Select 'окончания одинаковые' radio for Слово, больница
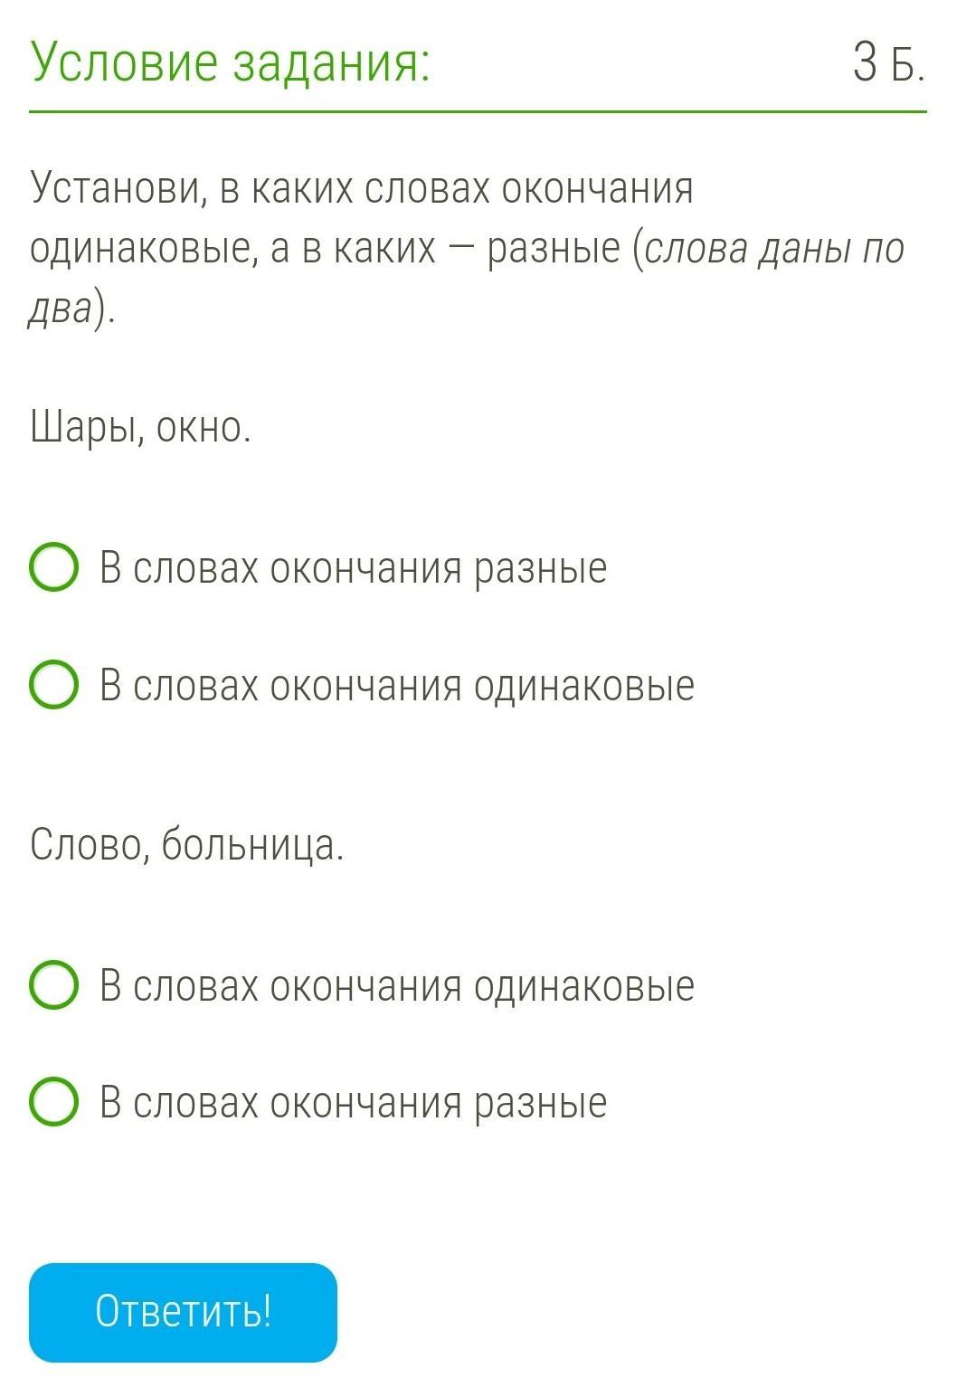 (53, 984)
